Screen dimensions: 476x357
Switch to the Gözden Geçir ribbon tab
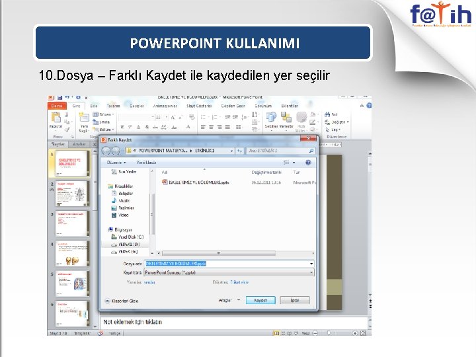233,106
